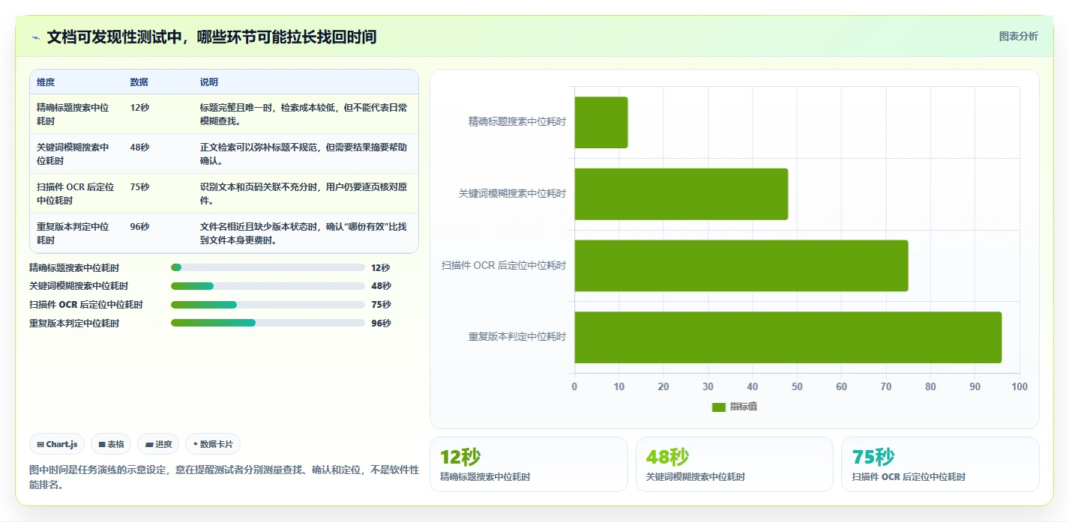
Task: Click the chart bar for 扫描件 OCR 后定位
Action: pyautogui.click(x=741, y=266)
